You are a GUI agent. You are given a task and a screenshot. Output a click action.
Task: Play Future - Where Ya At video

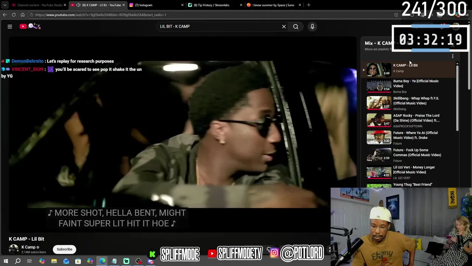tap(409, 138)
